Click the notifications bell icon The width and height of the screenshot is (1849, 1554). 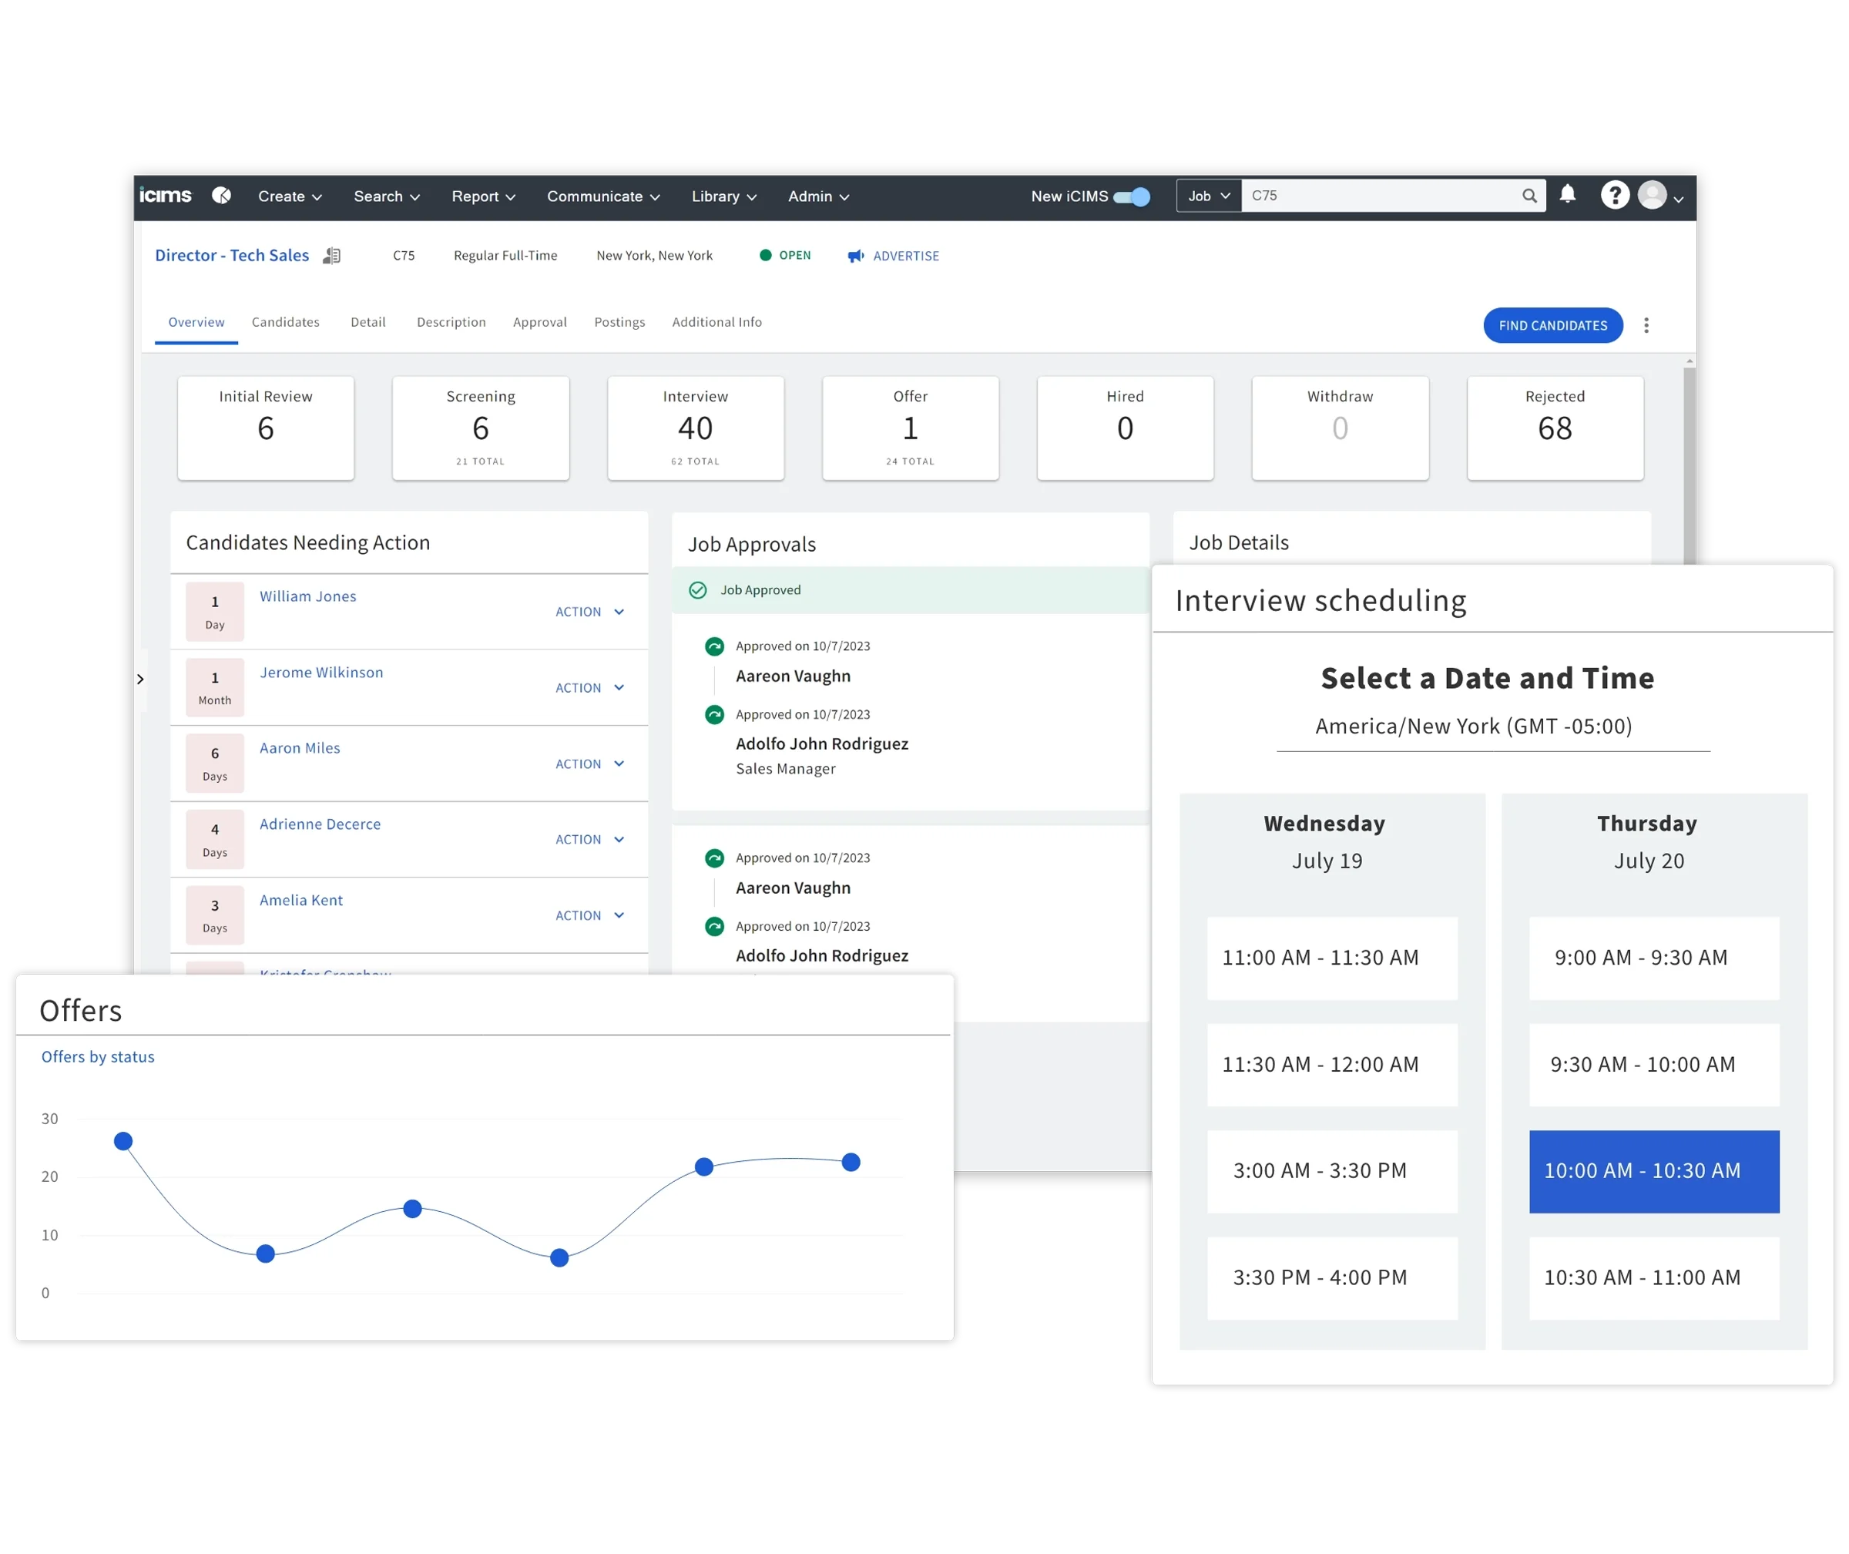[x=1567, y=195]
